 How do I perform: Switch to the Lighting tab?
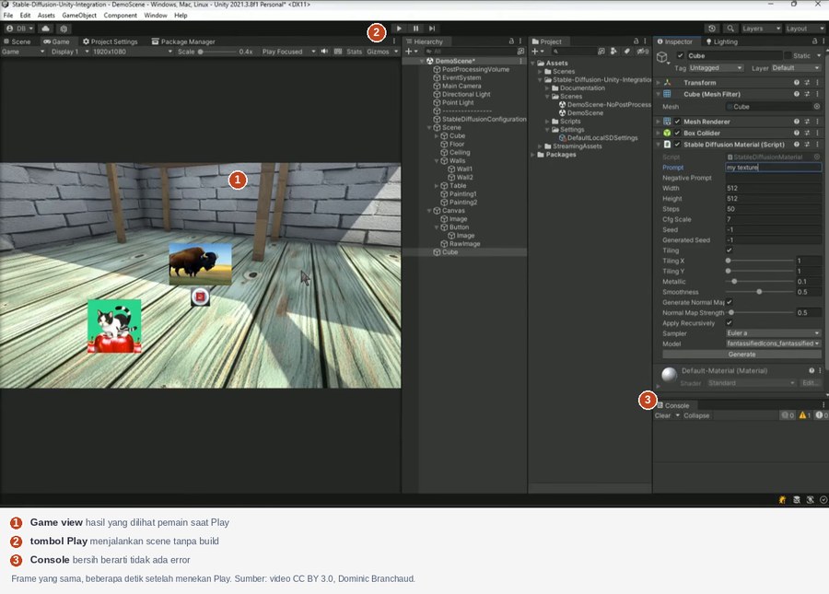click(721, 41)
